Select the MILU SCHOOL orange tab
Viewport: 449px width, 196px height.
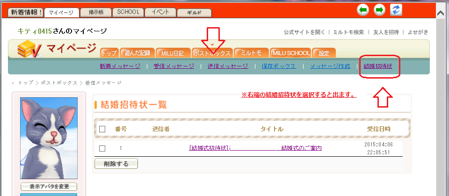click(290, 53)
